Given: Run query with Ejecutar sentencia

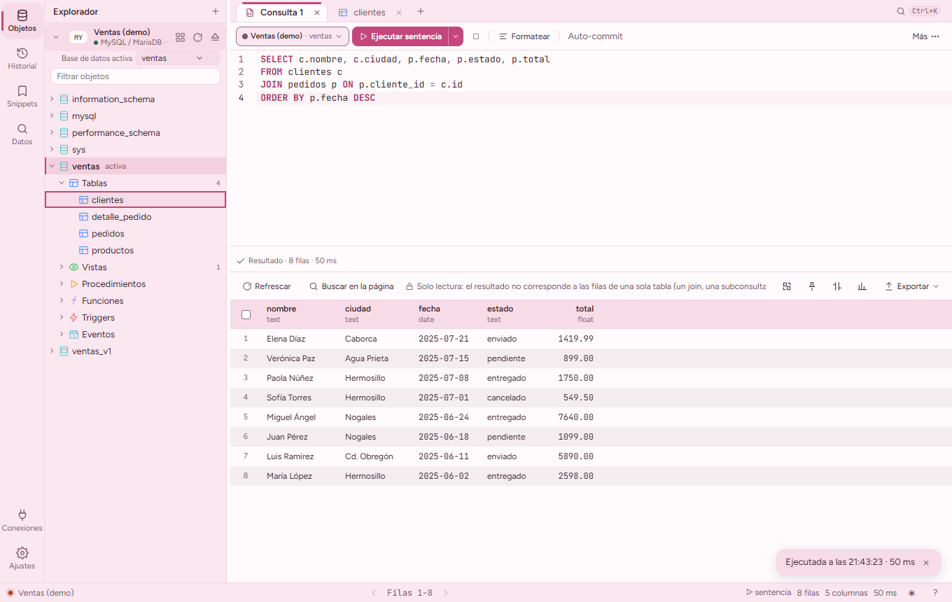Looking at the screenshot, I should 400,36.
